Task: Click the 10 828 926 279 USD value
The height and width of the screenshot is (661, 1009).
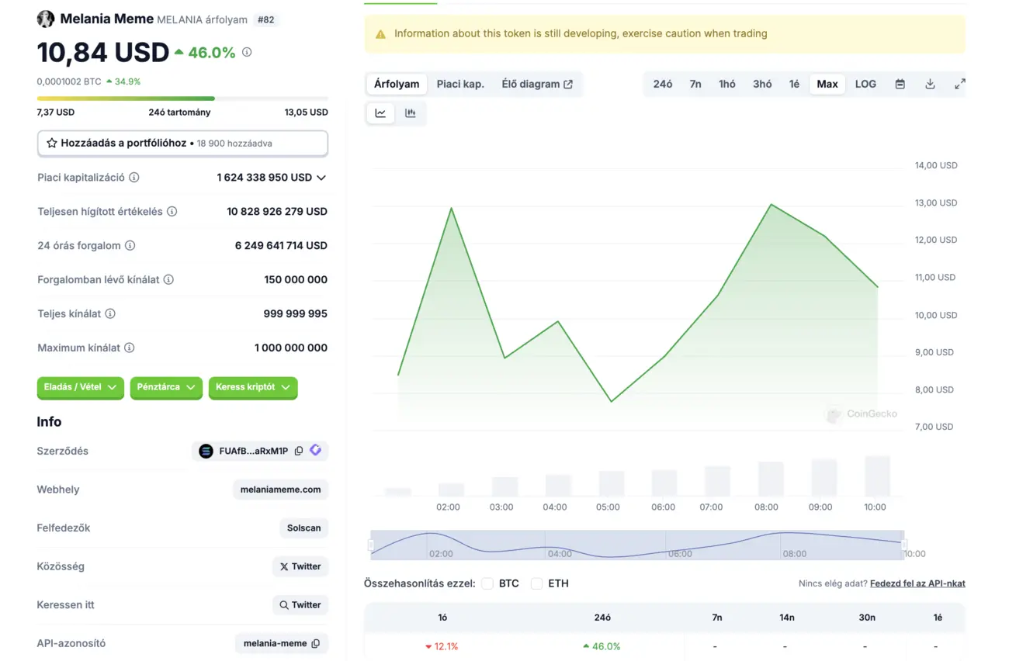Action: pos(277,212)
